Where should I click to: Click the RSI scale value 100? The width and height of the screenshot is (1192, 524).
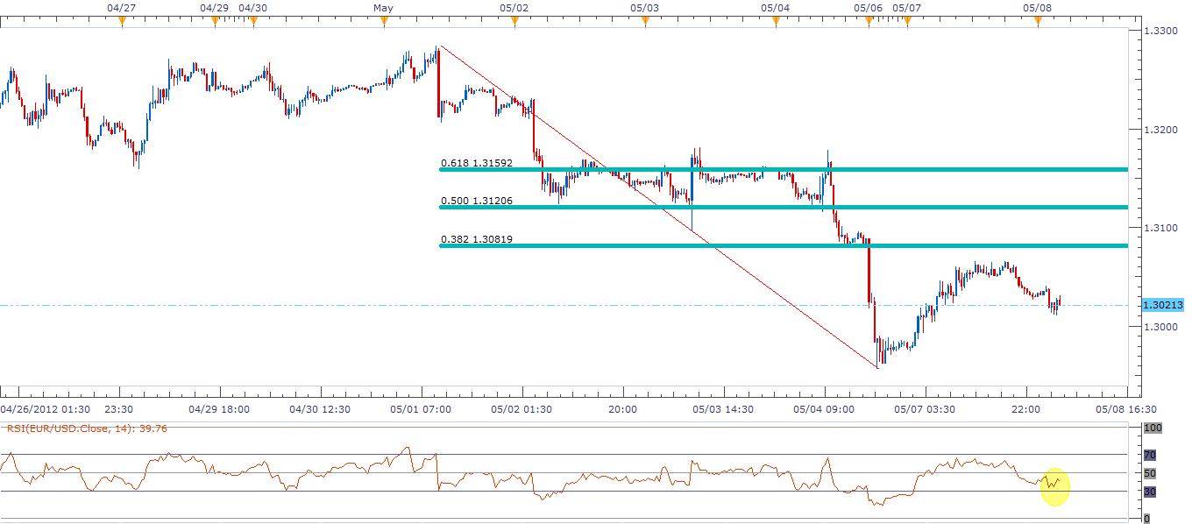(1153, 428)
